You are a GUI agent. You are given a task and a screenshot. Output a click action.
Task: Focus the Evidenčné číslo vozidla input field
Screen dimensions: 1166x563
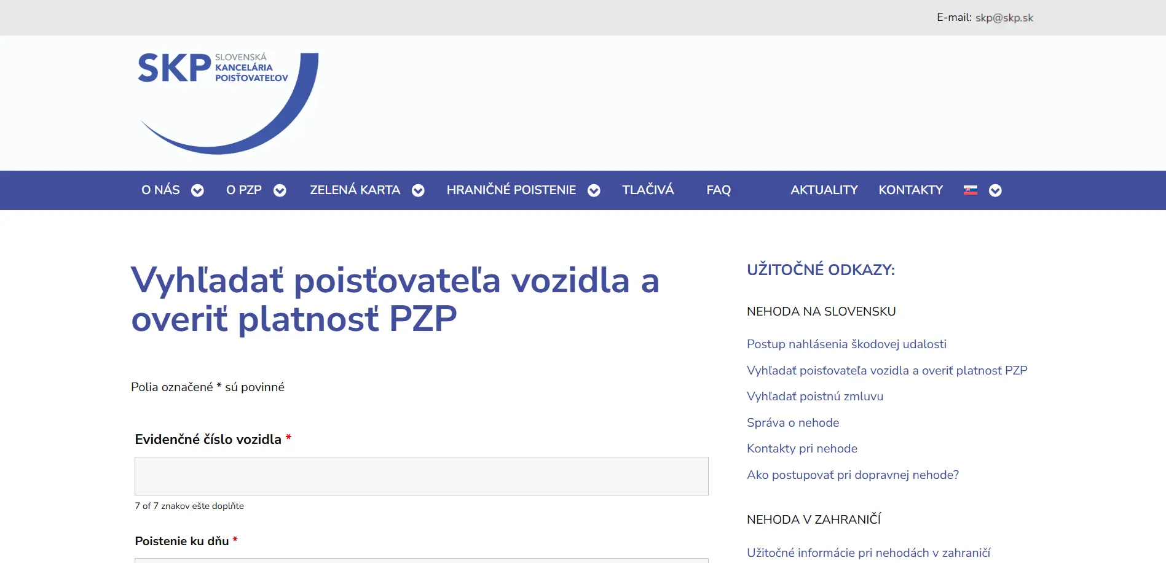click(x=421, y=476)
